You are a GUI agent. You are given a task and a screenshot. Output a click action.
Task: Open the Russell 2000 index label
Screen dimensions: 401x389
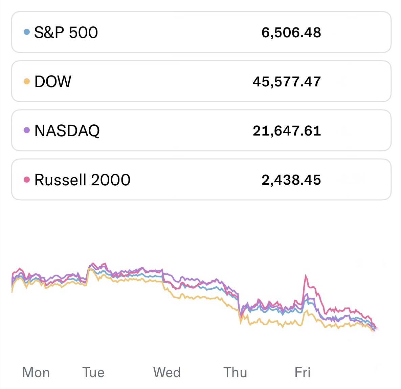(82, 180)
